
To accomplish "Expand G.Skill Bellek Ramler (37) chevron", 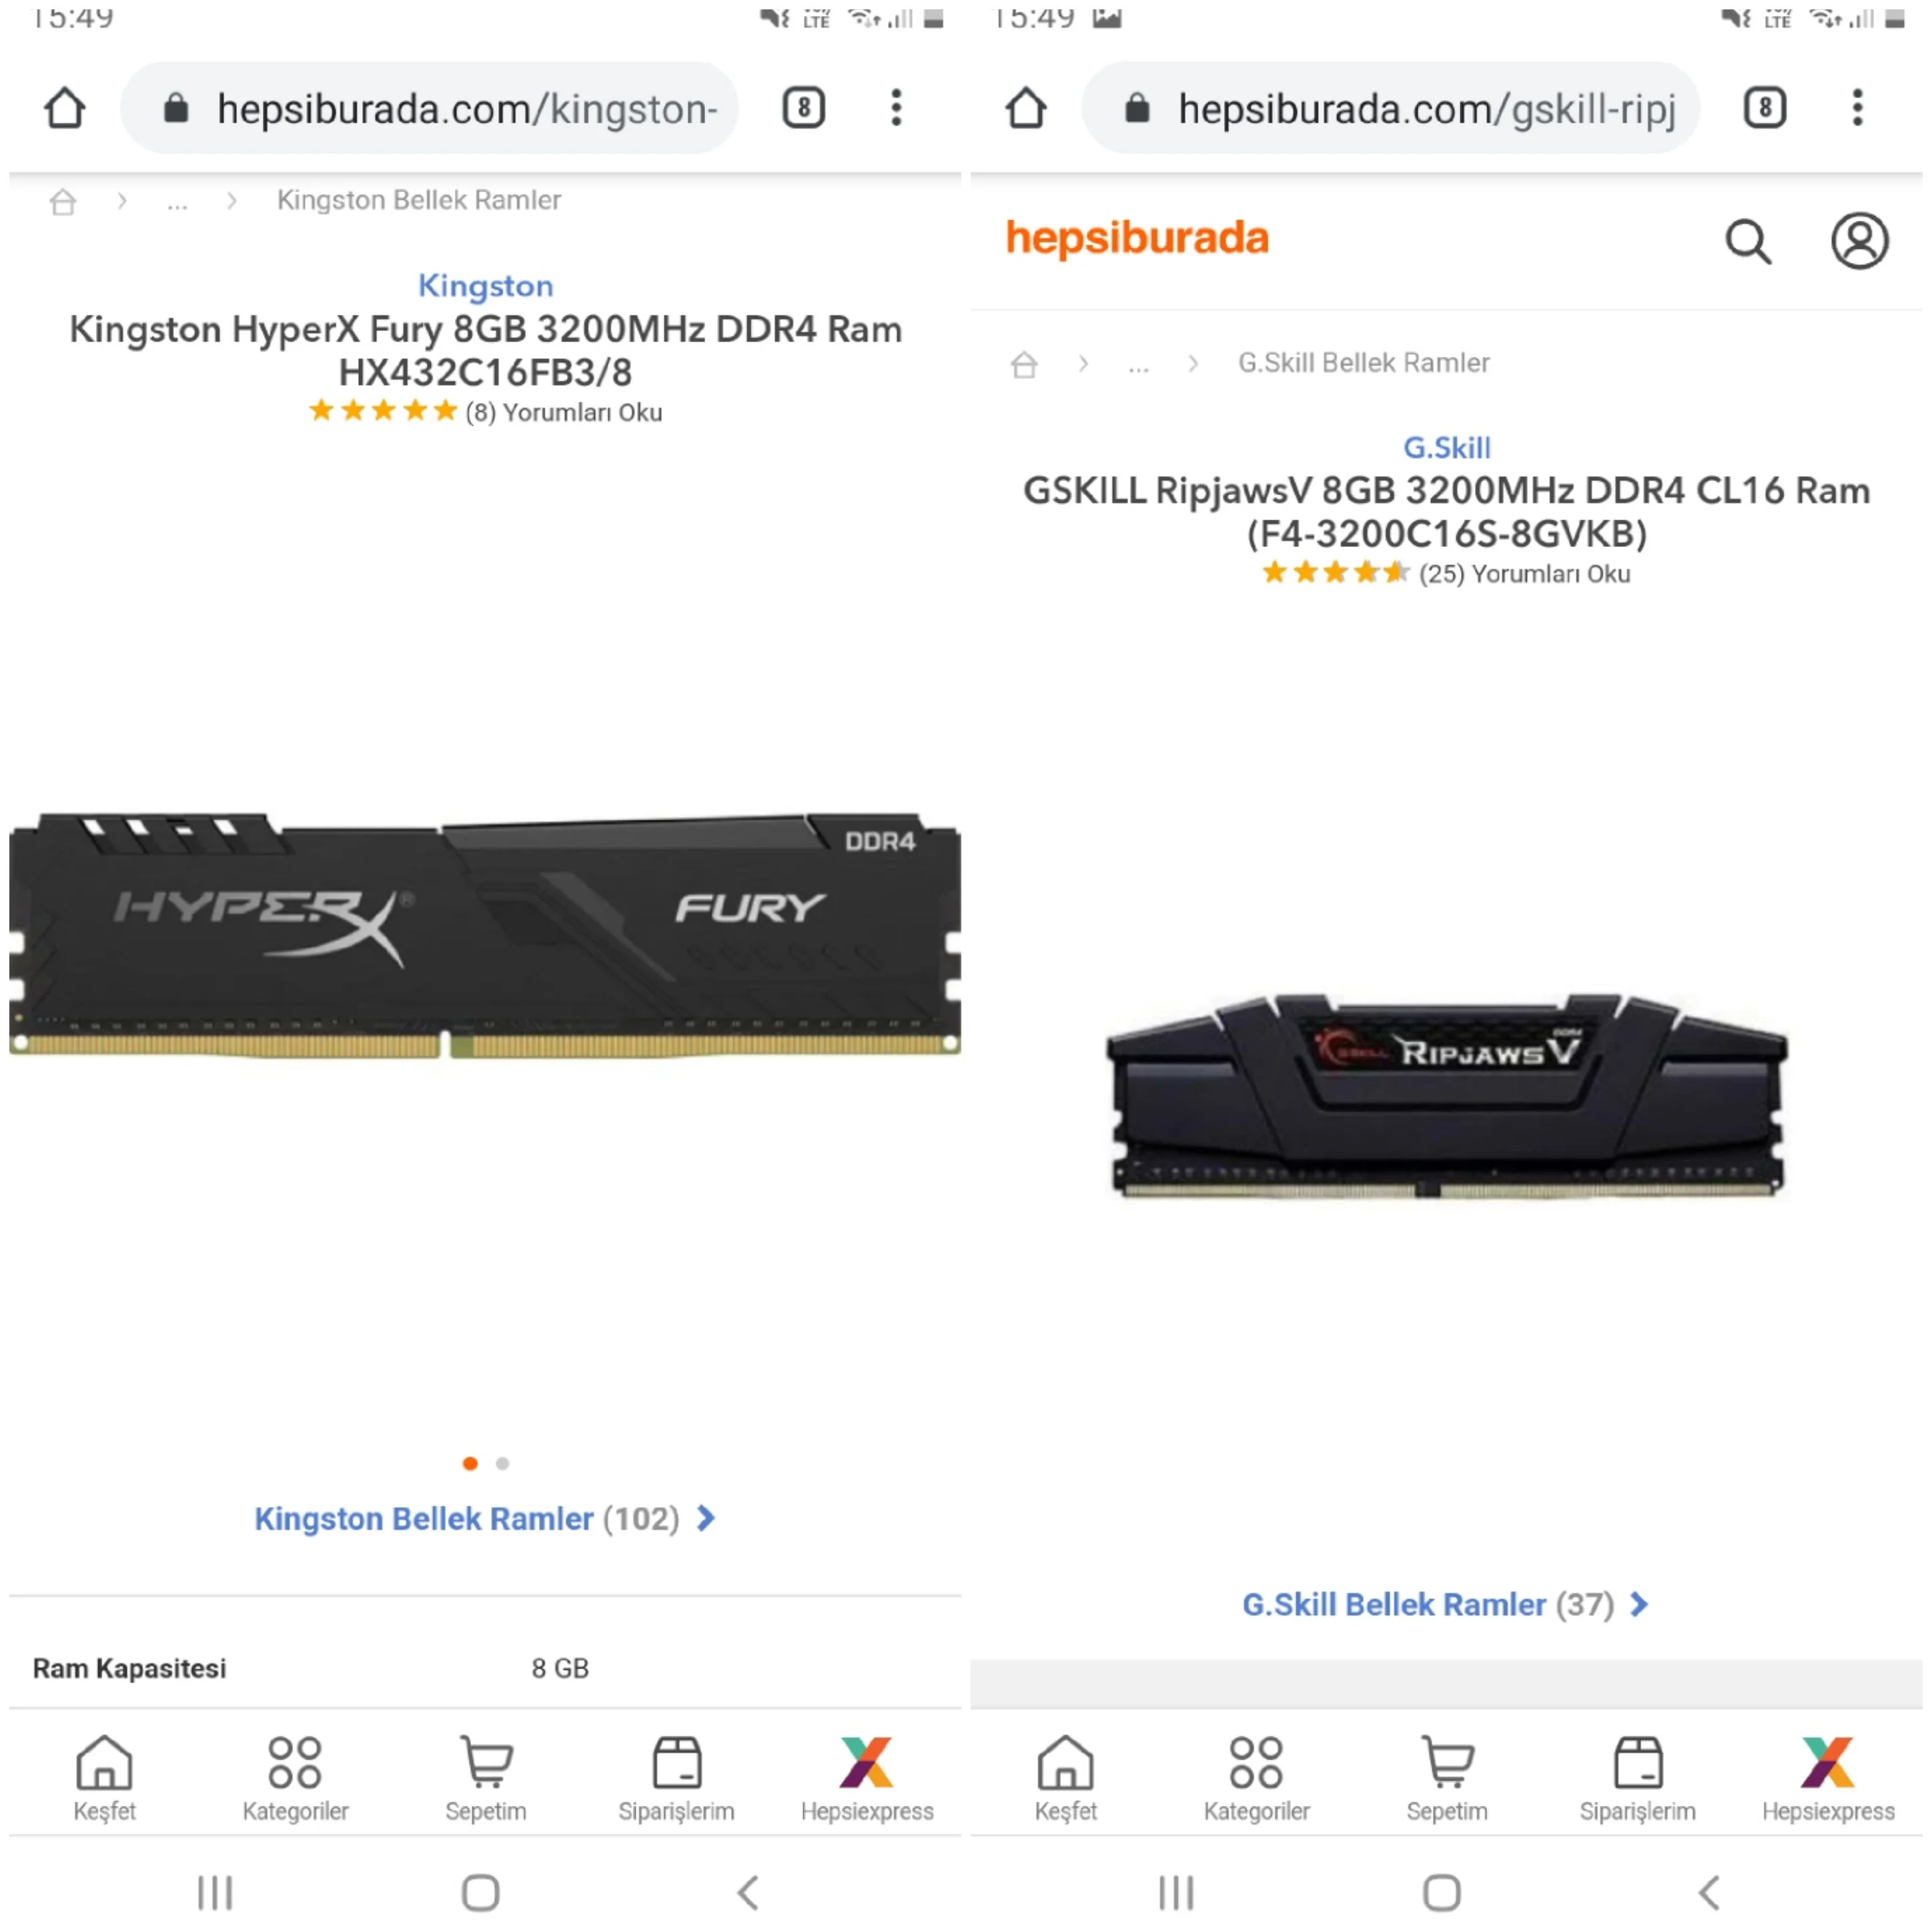I will (x=1639, y=1605).
